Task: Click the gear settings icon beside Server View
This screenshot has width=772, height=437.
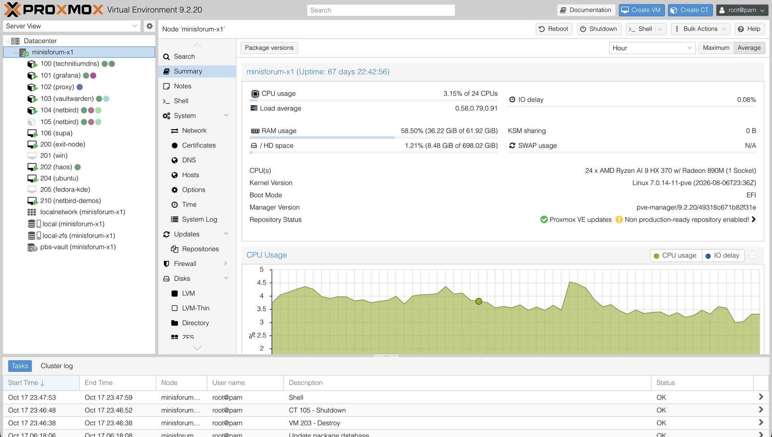Action: pos(150,26)
